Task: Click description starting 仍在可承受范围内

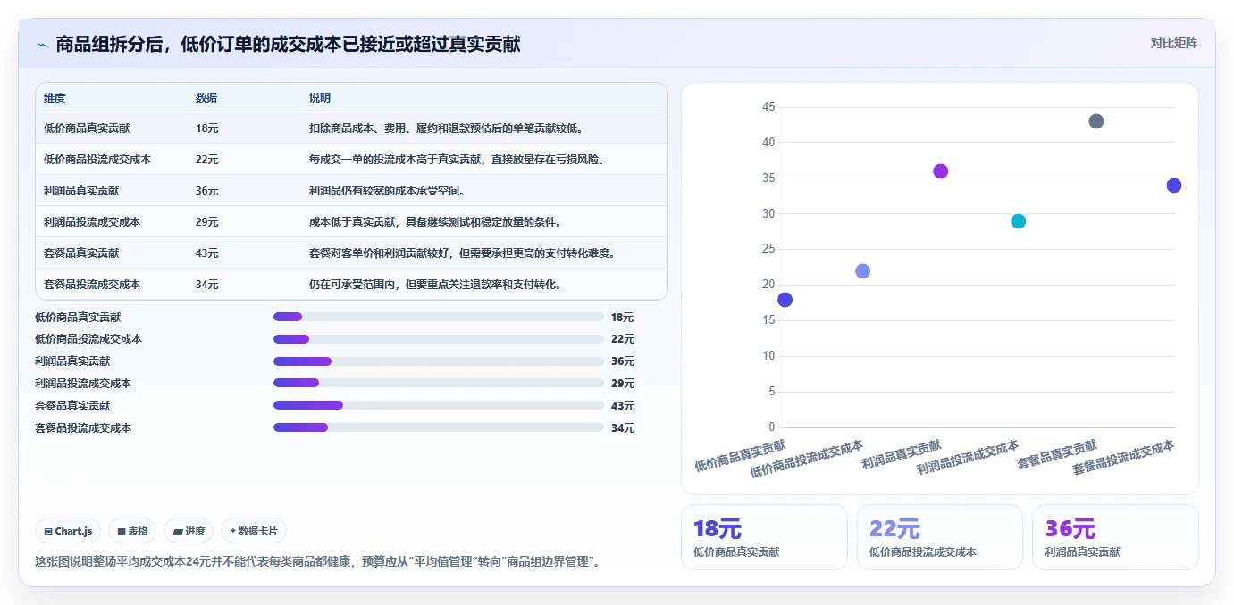Action: [435, 285]
